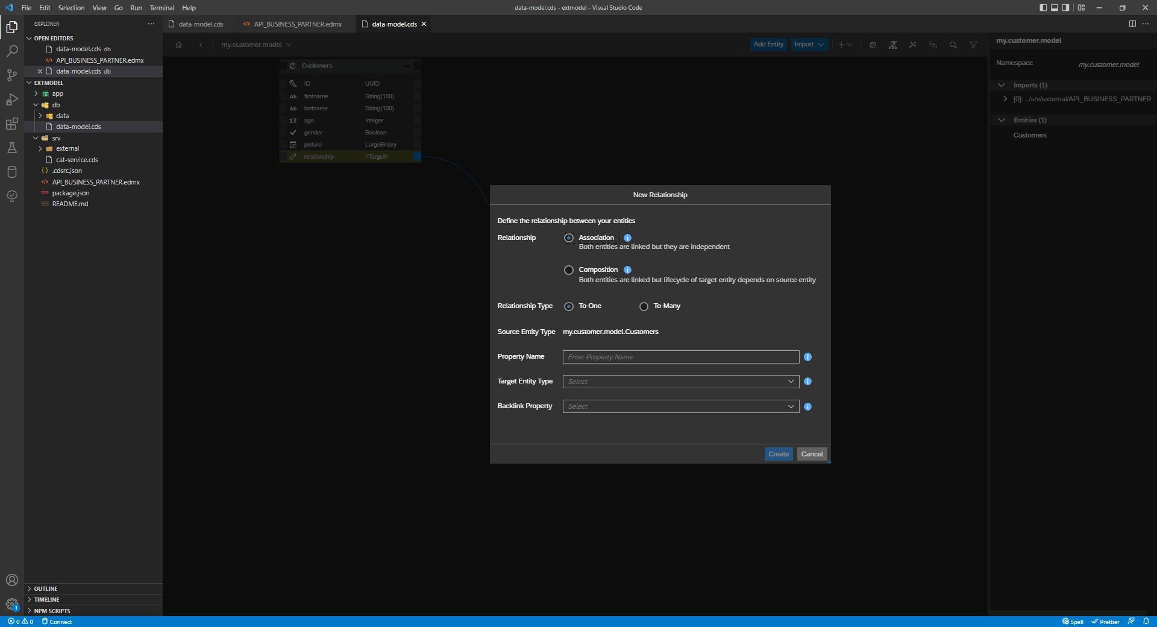Image resolution: width=1157 pixels, height=627 pixels.
Task: Open the search icon in the modeler toolbar
Action: [x=953, y=45]
